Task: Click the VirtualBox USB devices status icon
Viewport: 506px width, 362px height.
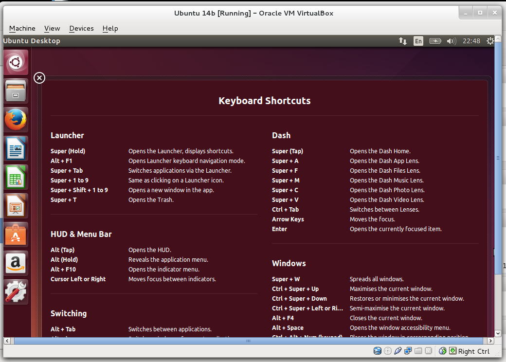Action: tap(398, 351)
